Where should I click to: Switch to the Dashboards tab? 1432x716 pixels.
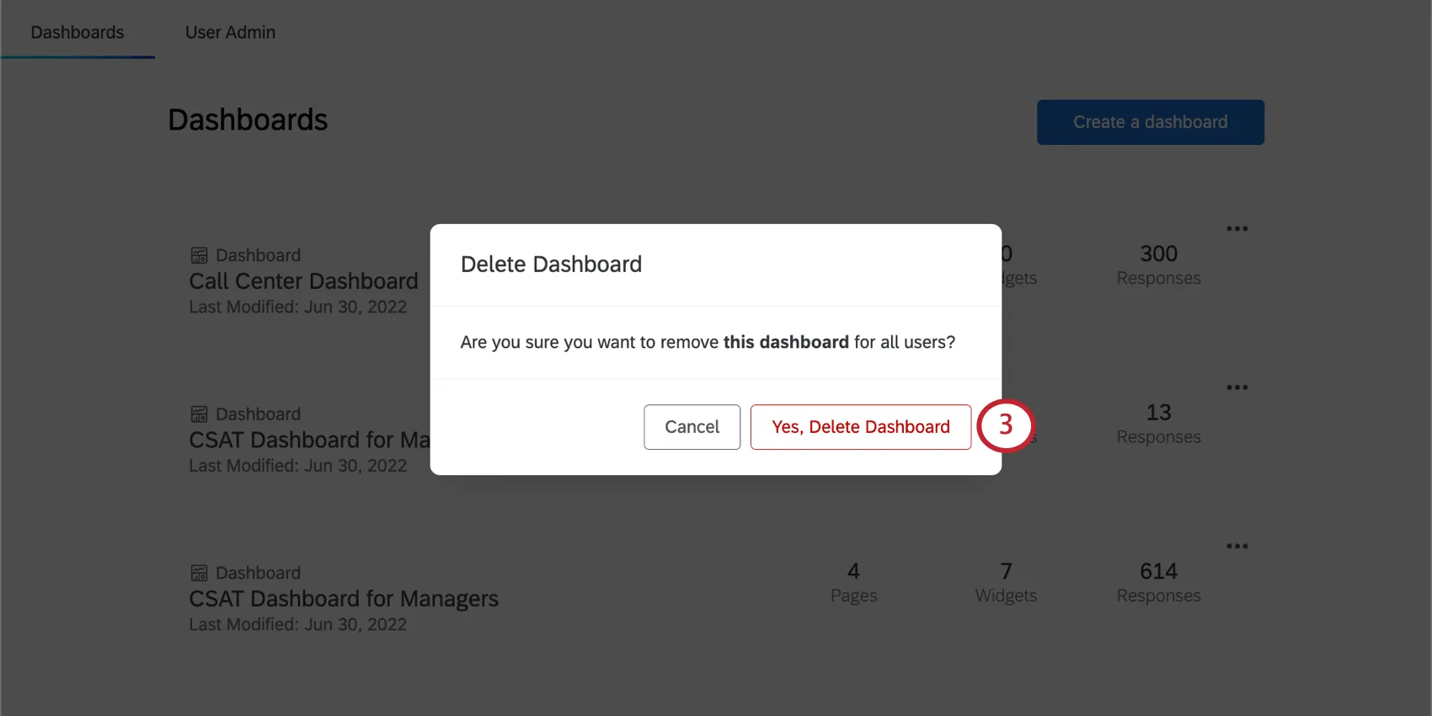tap(77, 32)
